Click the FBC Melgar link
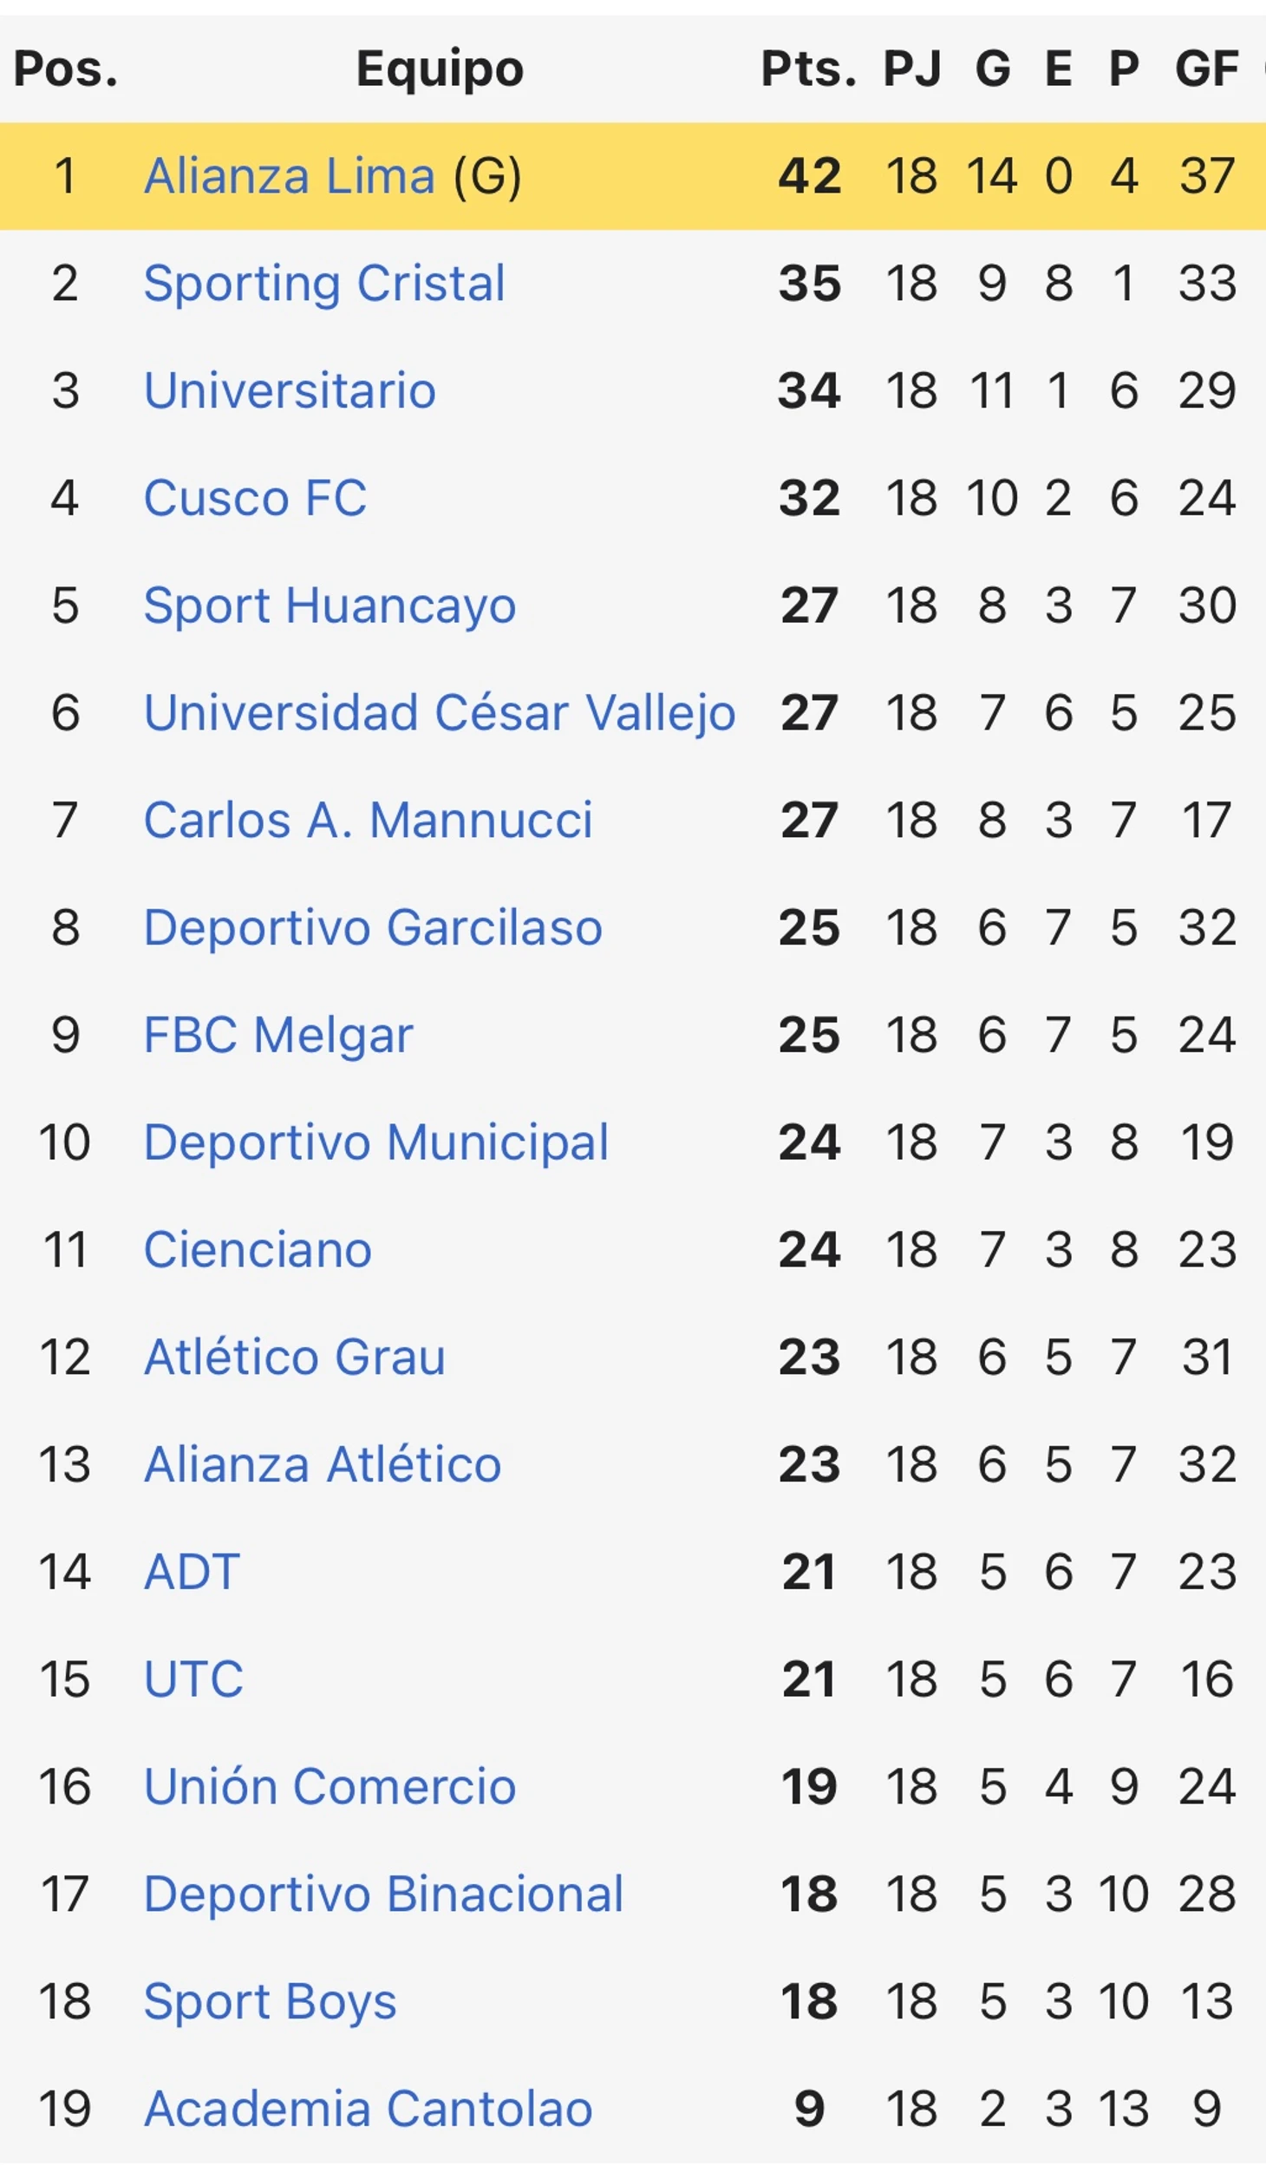The height and width of the screenshot is (2166, 1266). [x=278, y=1035]
